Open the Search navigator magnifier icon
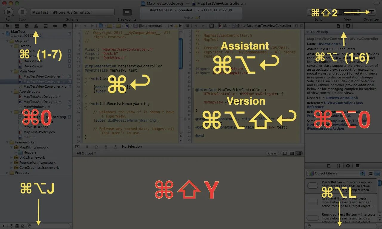382x229 pixels. pos(27,26)
